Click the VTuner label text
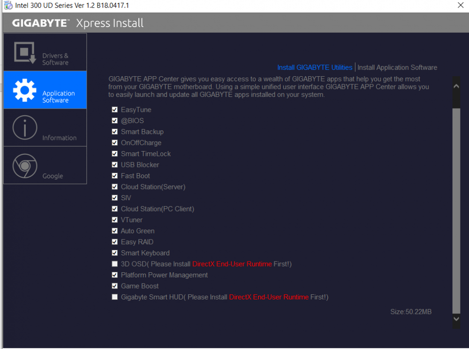The width and height of the screenshot is (469, 349). 132,220
